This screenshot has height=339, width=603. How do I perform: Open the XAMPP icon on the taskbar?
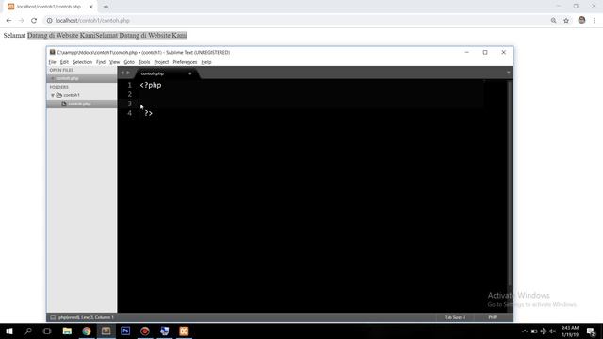[x=184, y=331]
